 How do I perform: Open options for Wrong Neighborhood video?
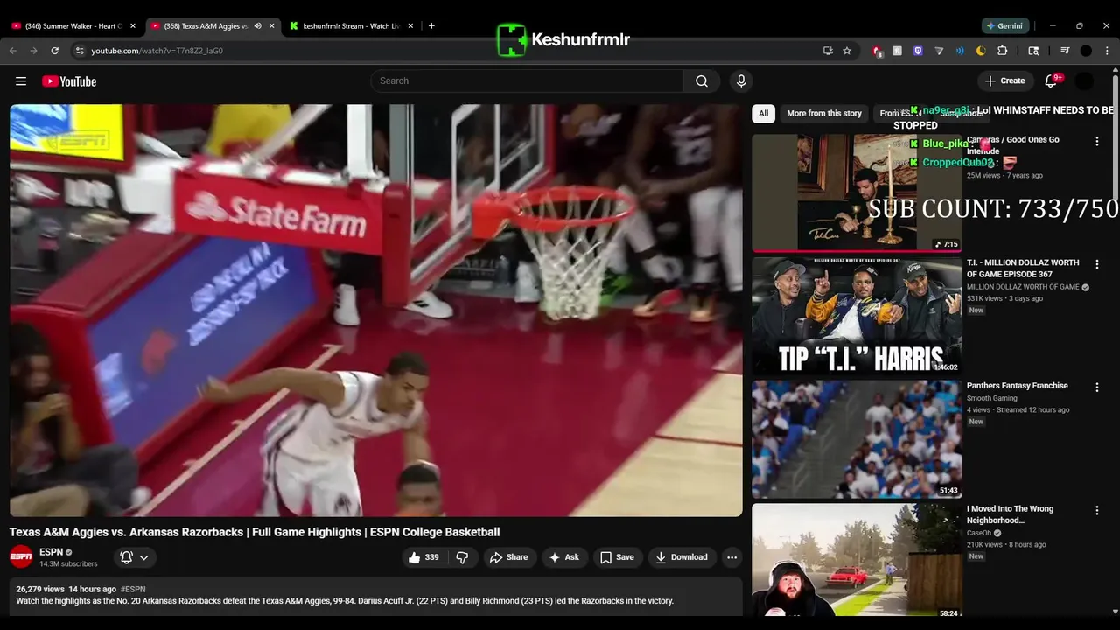tap(1097, 510)
